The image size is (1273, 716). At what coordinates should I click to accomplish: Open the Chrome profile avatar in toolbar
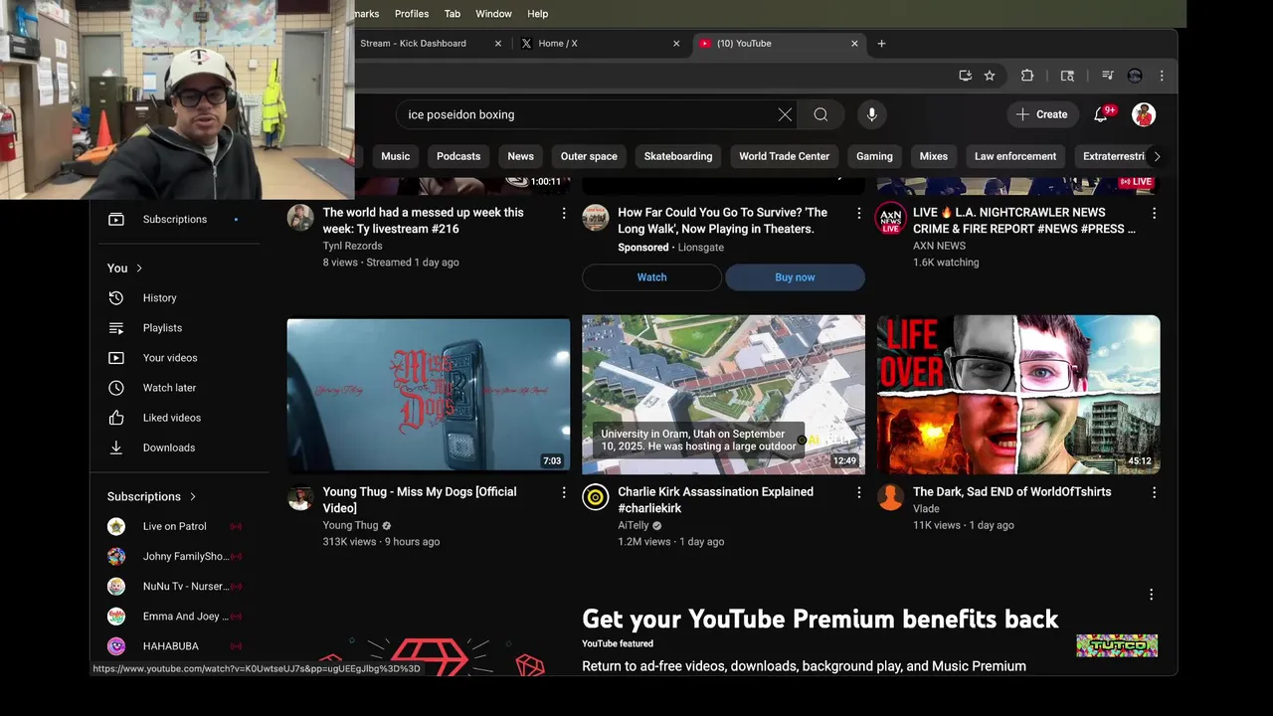[1135, 76]
